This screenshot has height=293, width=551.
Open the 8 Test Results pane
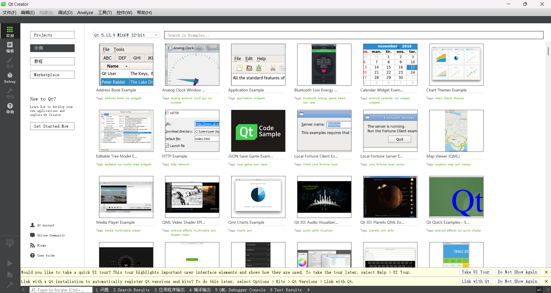(286, 290)
